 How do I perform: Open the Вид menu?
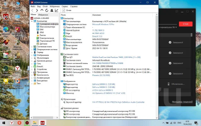pyautogui.click(x=39, y=6)
